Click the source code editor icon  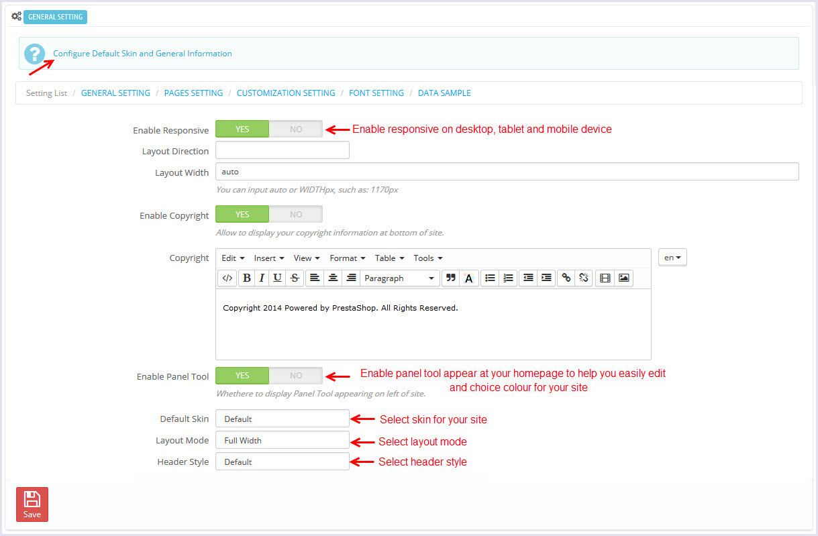coord(227,278)
